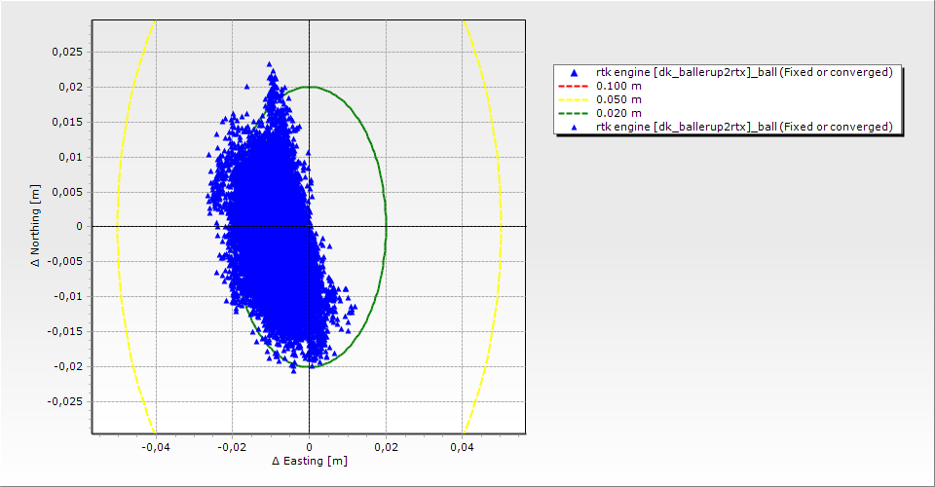This screenshot has width=935, height=487.
Task: Click the Easting '0,02' tick label right of '0'
Action: coord(386,447)
